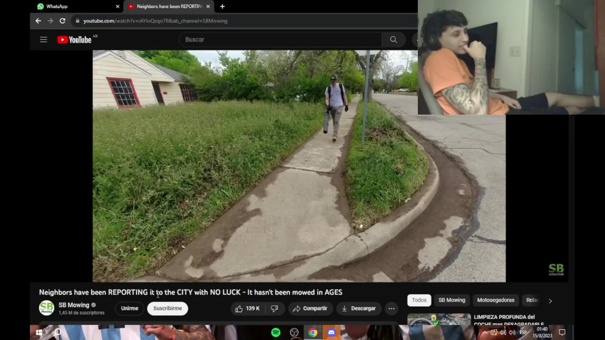Image resolution: width=605 pixels, height=340 pixels.
Task: Click the Unirme join button
Action: pyautogui.click(x=130, y=308)
